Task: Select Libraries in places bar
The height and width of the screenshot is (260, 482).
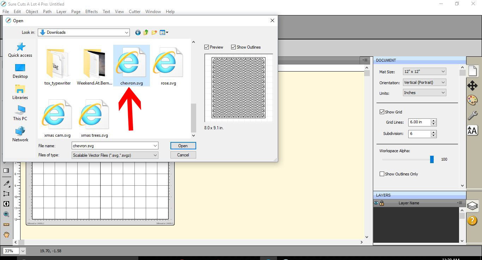Action: [x=20, y=92]
